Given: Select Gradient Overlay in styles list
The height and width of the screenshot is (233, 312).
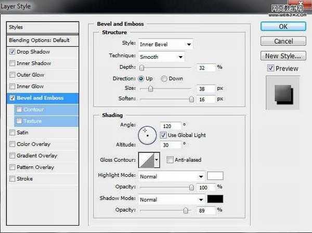Looking at the screenshot, I should [36, 156].
